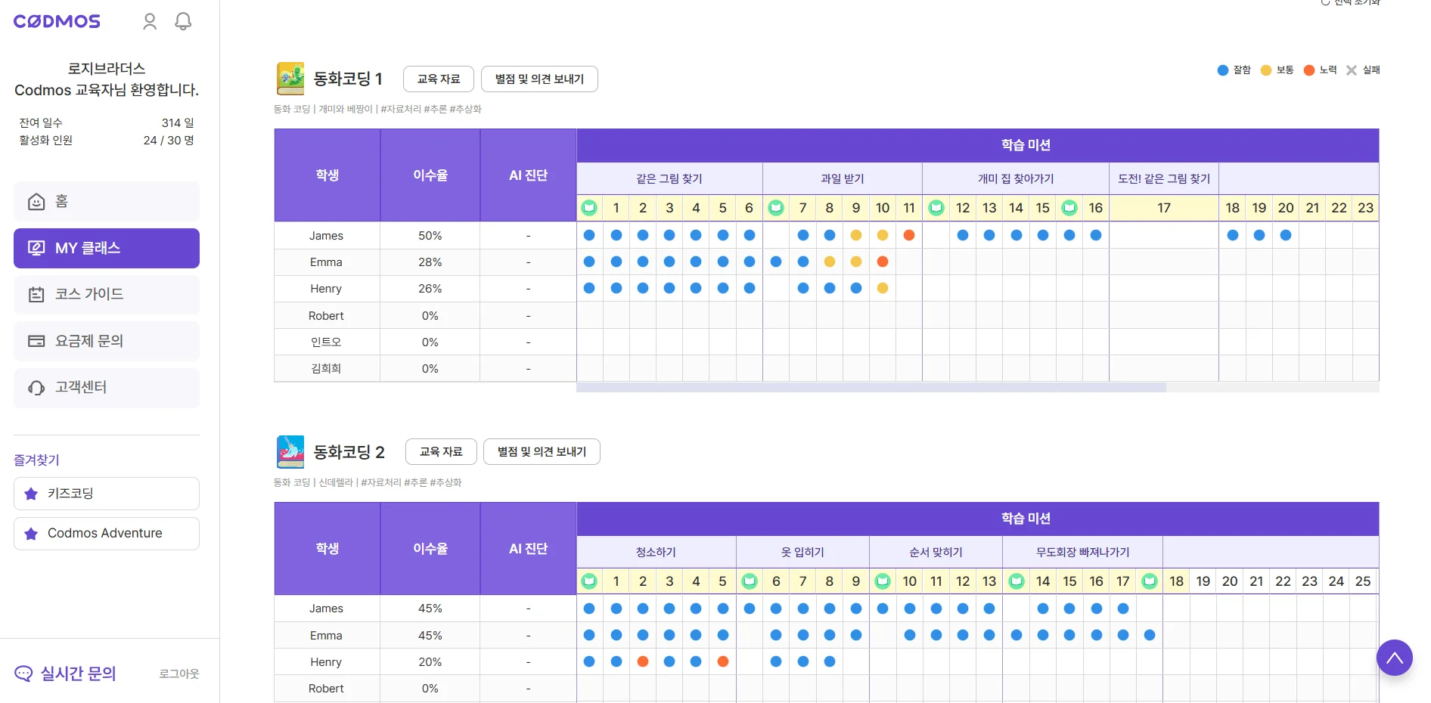Click the 이수율 column header in 동화코딩 1
The height and width of the screenshot is (703, 1431).
click(x=430, y=175)
